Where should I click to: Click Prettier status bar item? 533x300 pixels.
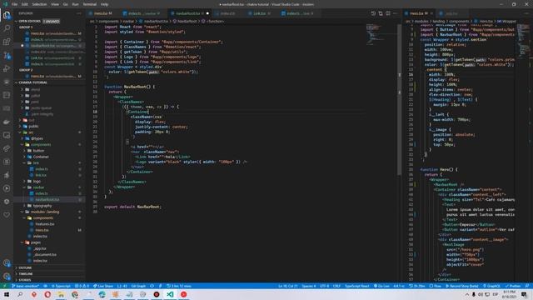coord(513,286)
